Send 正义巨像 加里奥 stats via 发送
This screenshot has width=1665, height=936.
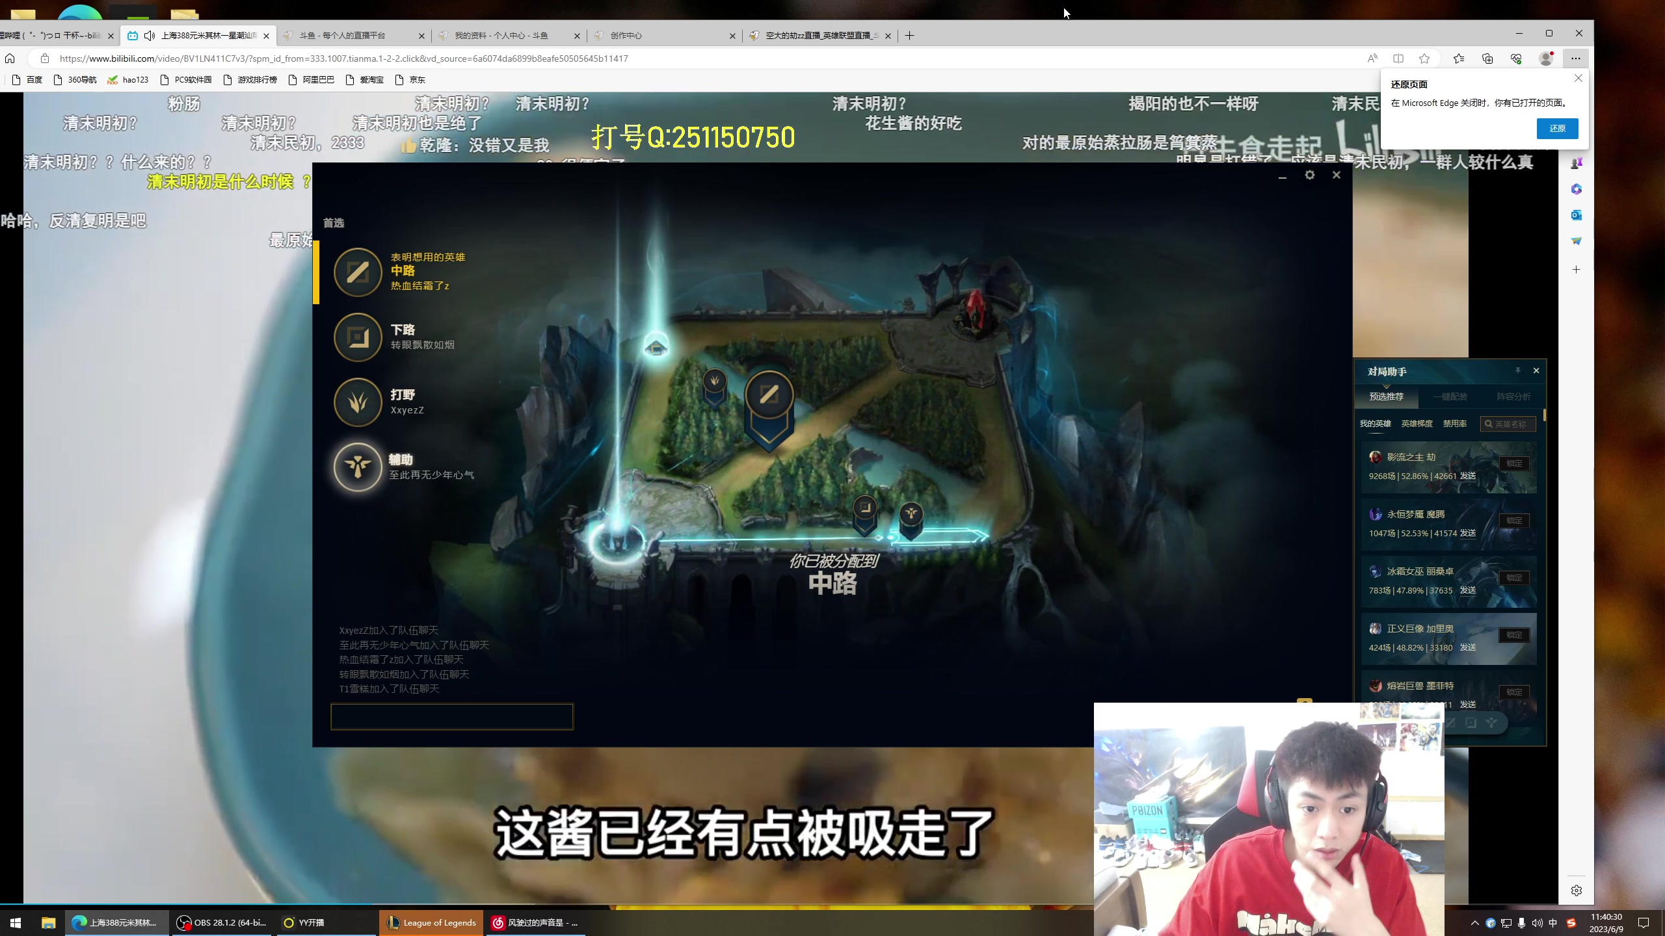1468,647
